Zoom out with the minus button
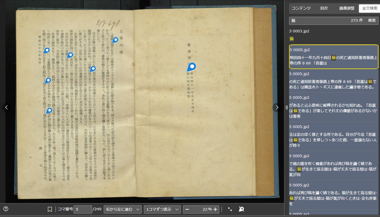The height and width of the screenshot is (217, 380). pos(187,209)
